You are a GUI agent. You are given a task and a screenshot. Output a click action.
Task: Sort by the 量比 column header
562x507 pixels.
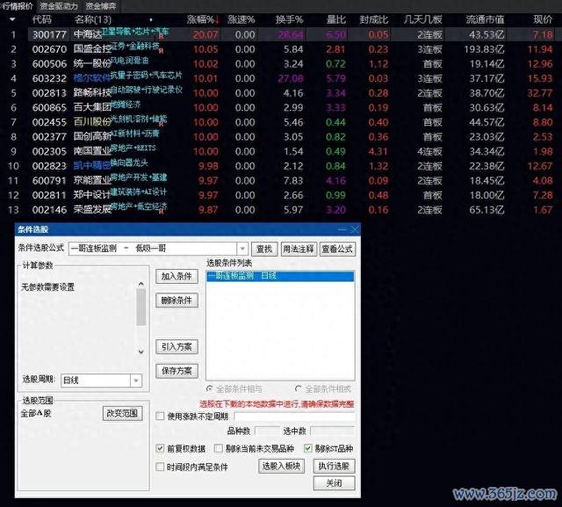336,19
